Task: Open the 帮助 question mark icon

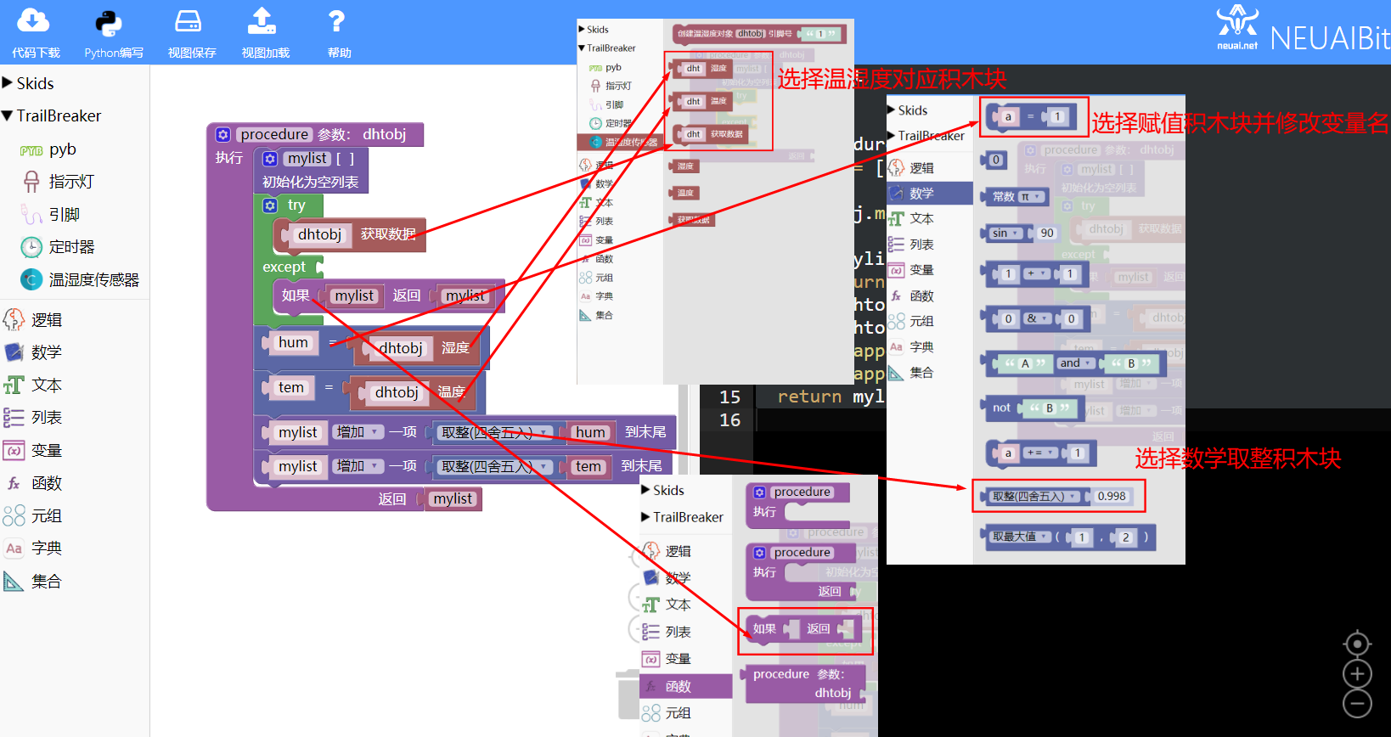Action: pyautogui.click(x=337, y=21)
